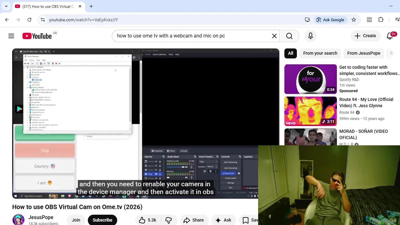
Task: Click the site information icon in address bar
Action: [43, 20]
